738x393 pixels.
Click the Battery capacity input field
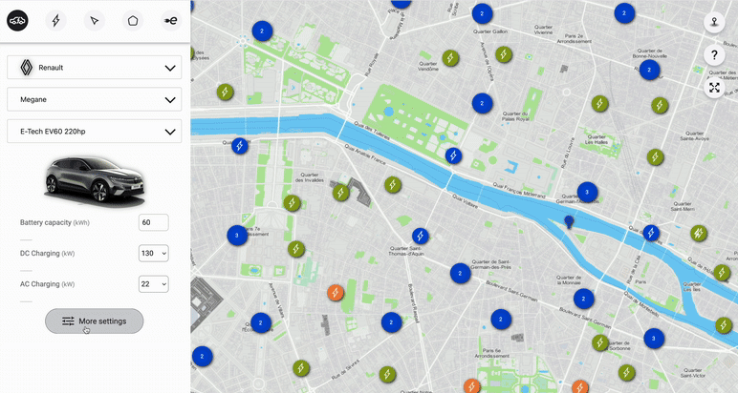coord(153,222)
